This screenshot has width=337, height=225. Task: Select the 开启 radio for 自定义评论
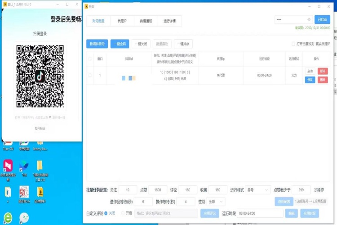123,213
